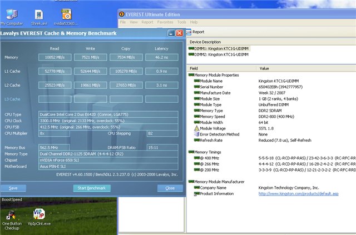Select the VipIpClnt.exe desktop icon
The height and width of the screenshot is (235, 356).
(38, 214)
